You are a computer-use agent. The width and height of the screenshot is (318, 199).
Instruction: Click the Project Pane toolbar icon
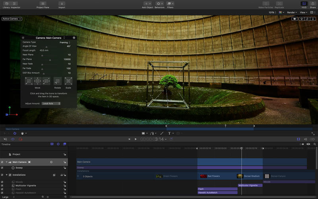(x=43, y=4)
